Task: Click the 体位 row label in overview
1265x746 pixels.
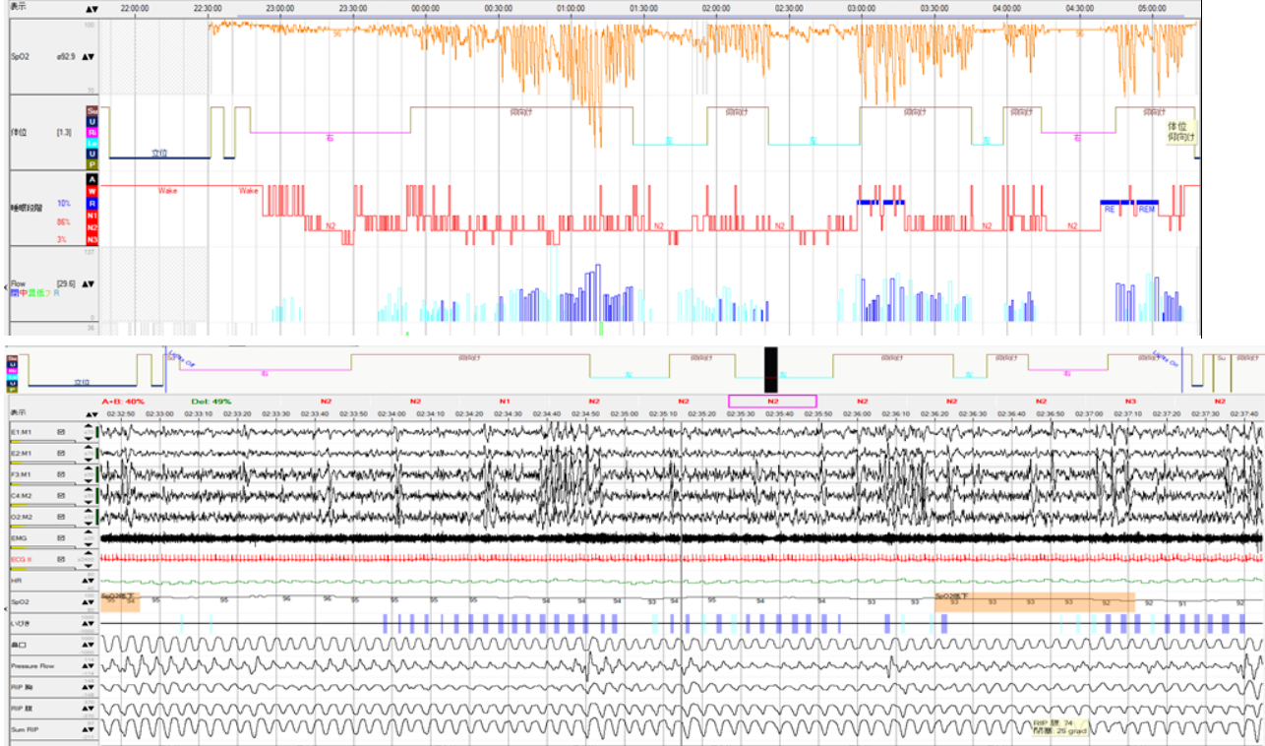Action: (19, 132)
